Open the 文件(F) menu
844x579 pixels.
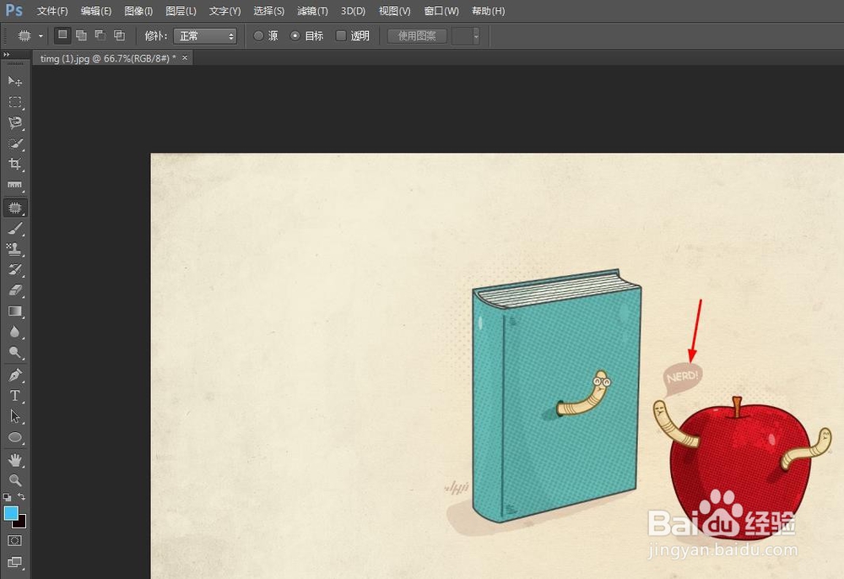coord(52,11)
